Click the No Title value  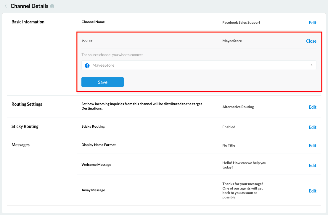(229, 145)
